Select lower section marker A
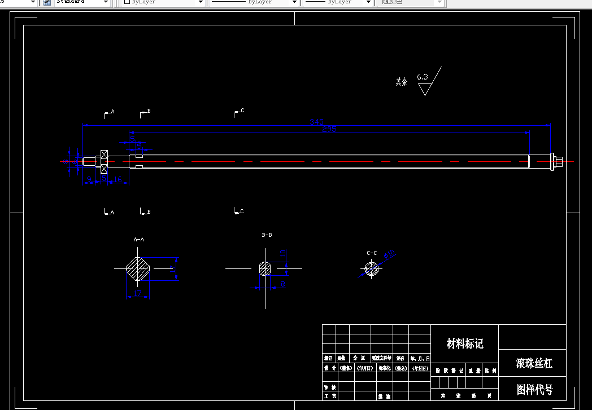The width and height of the screenshot is (592, 410). 108,212
